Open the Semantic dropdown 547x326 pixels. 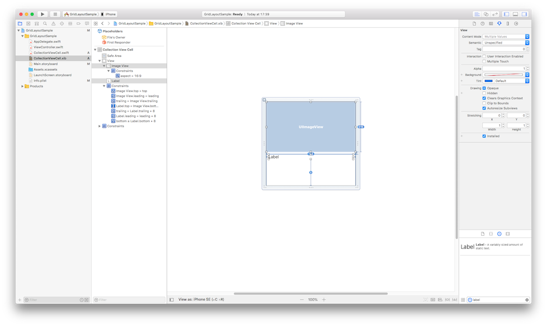[x=506, y=43]
